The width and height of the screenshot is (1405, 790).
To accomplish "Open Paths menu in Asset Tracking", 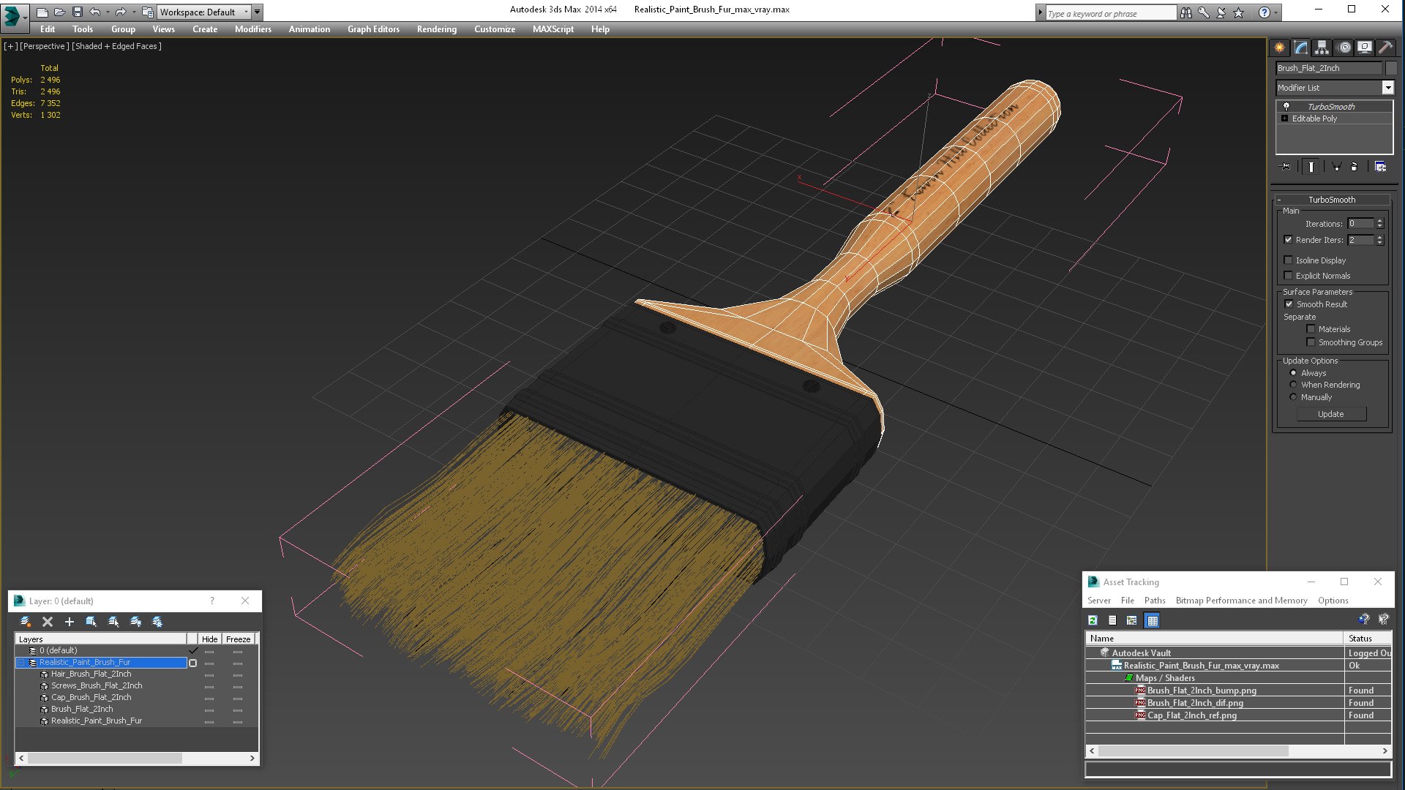I will pyautogui.click(x=1155, y=601).
